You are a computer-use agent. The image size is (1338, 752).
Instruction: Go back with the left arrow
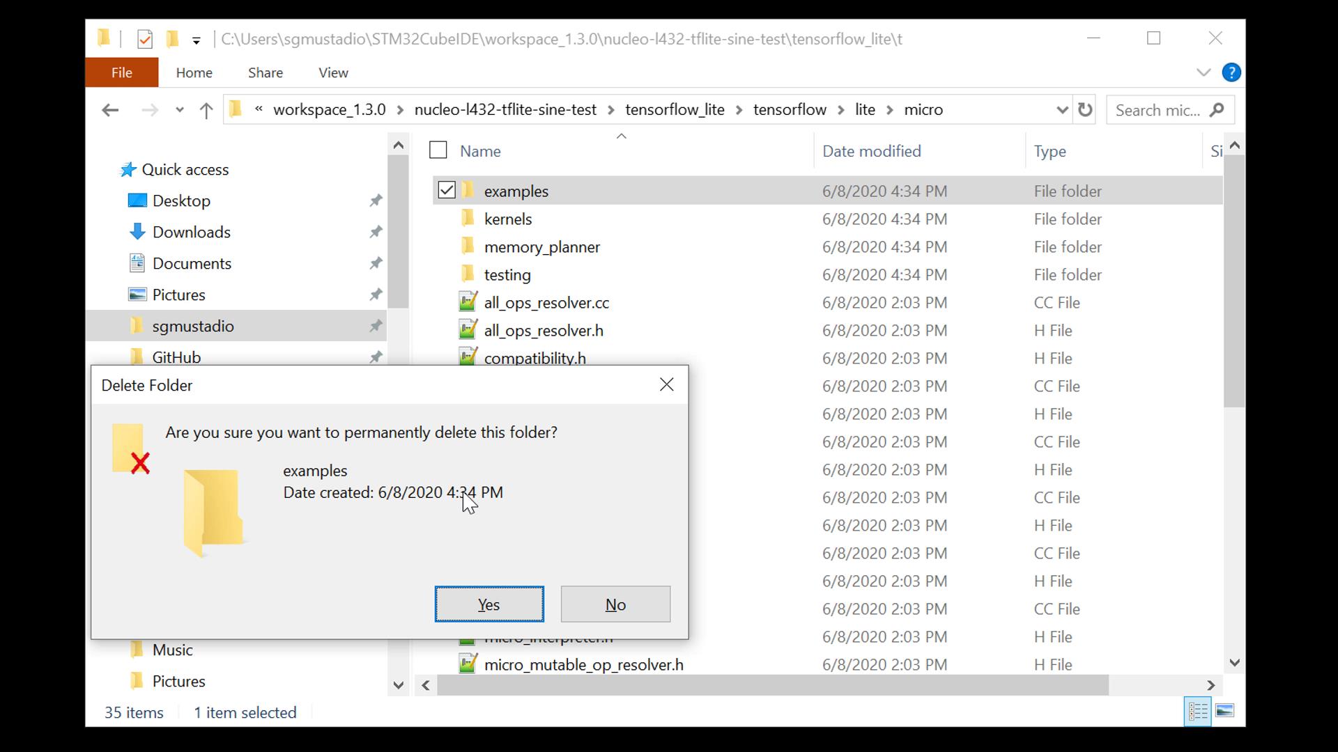coord(110,110)
